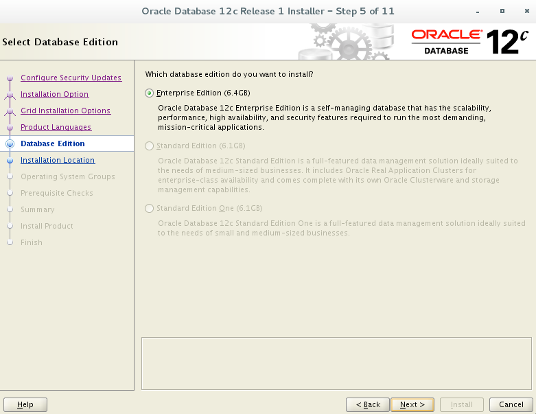Click the Oracle Database 12c logo
Image resolution: width=536 pixels, height=414 pixels.
click(470, 43)
